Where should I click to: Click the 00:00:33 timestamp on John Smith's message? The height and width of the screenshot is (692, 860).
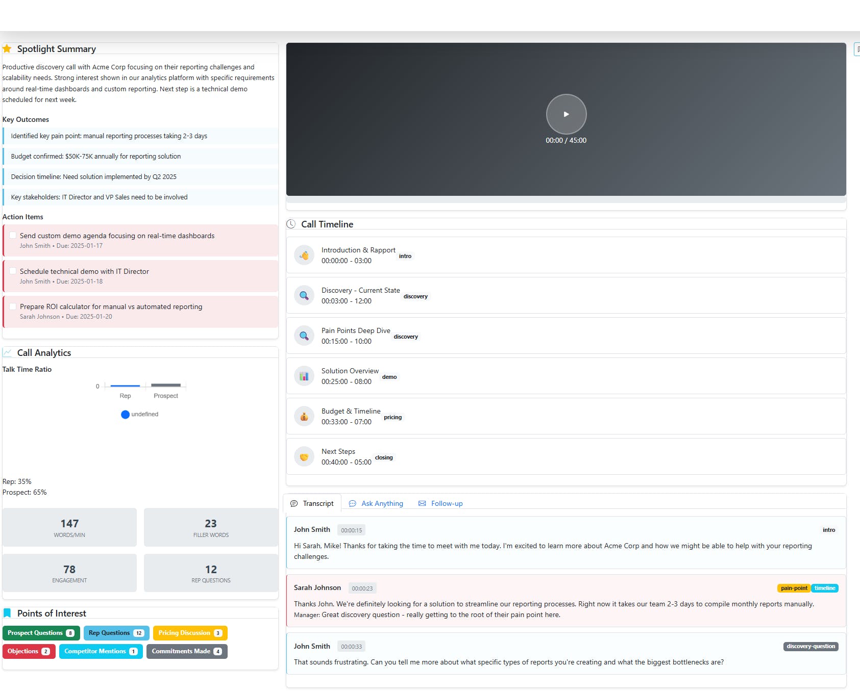352,647
